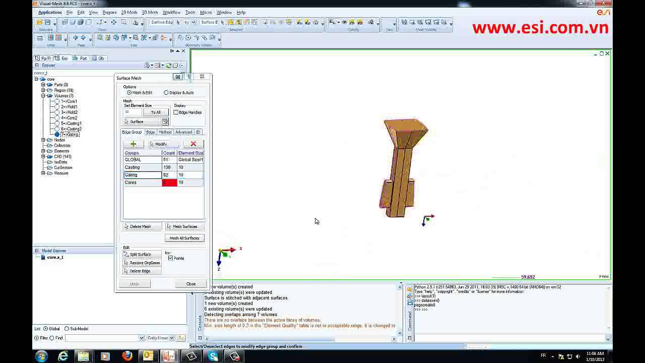Screen dimensions: 645x363
Task: Click the media player taskbar icon
Action: [x=105, y=356]
